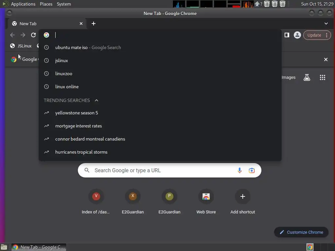This screenshot has height=251, width=335.
Task: Click the Google icon in address bar
Action: [x=46, y=35]
